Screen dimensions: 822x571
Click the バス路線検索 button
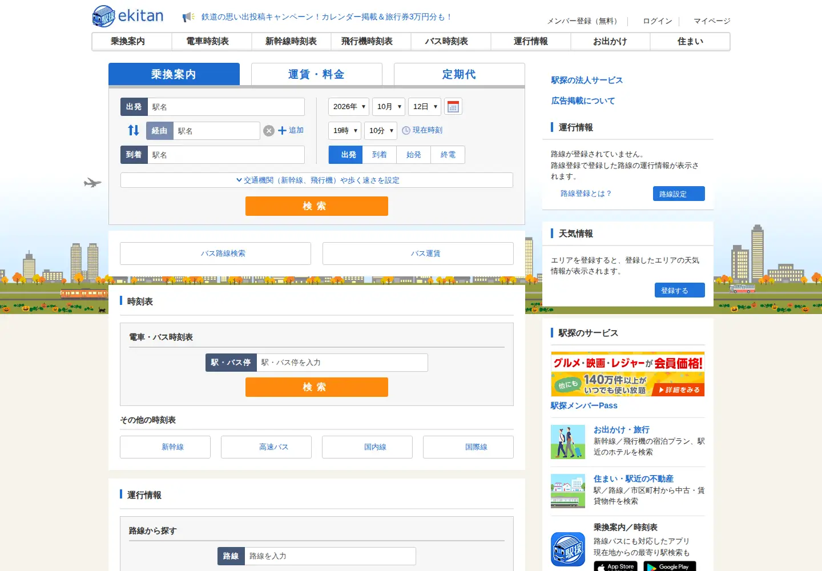[x=215, y=254]
